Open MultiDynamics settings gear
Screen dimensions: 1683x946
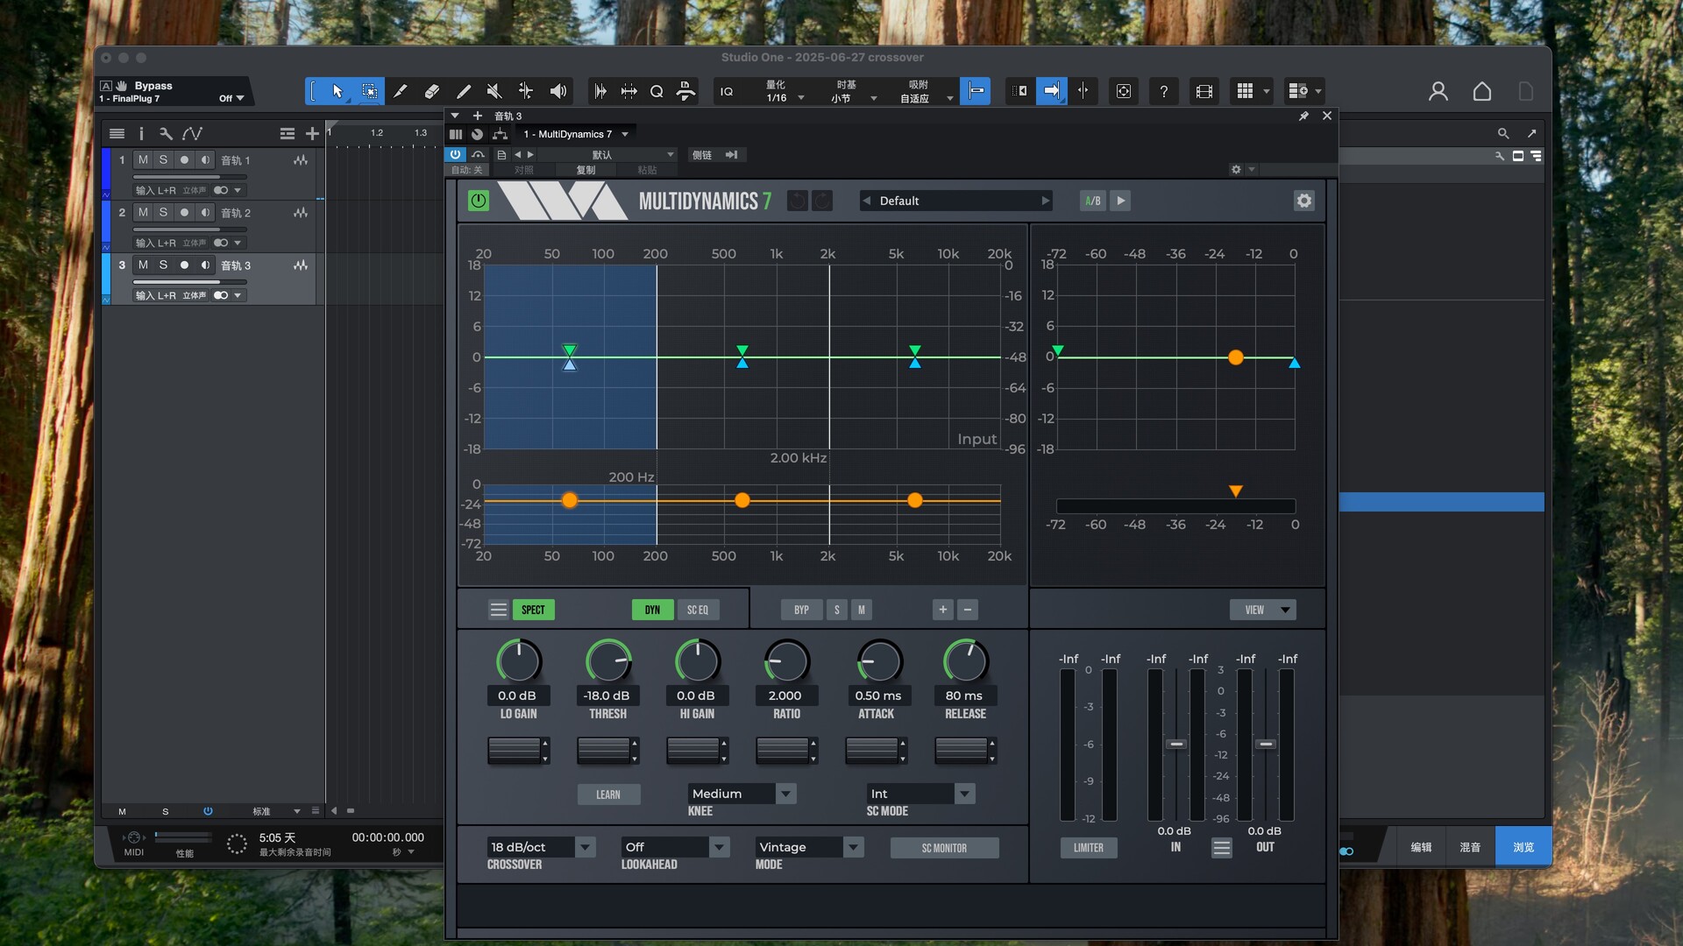(1304, 201)
